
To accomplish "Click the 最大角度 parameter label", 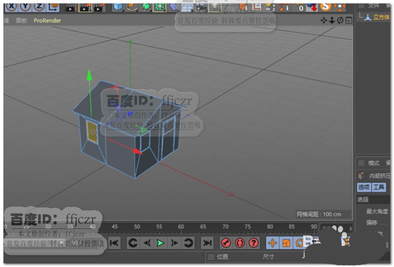I will click(377, 211).
